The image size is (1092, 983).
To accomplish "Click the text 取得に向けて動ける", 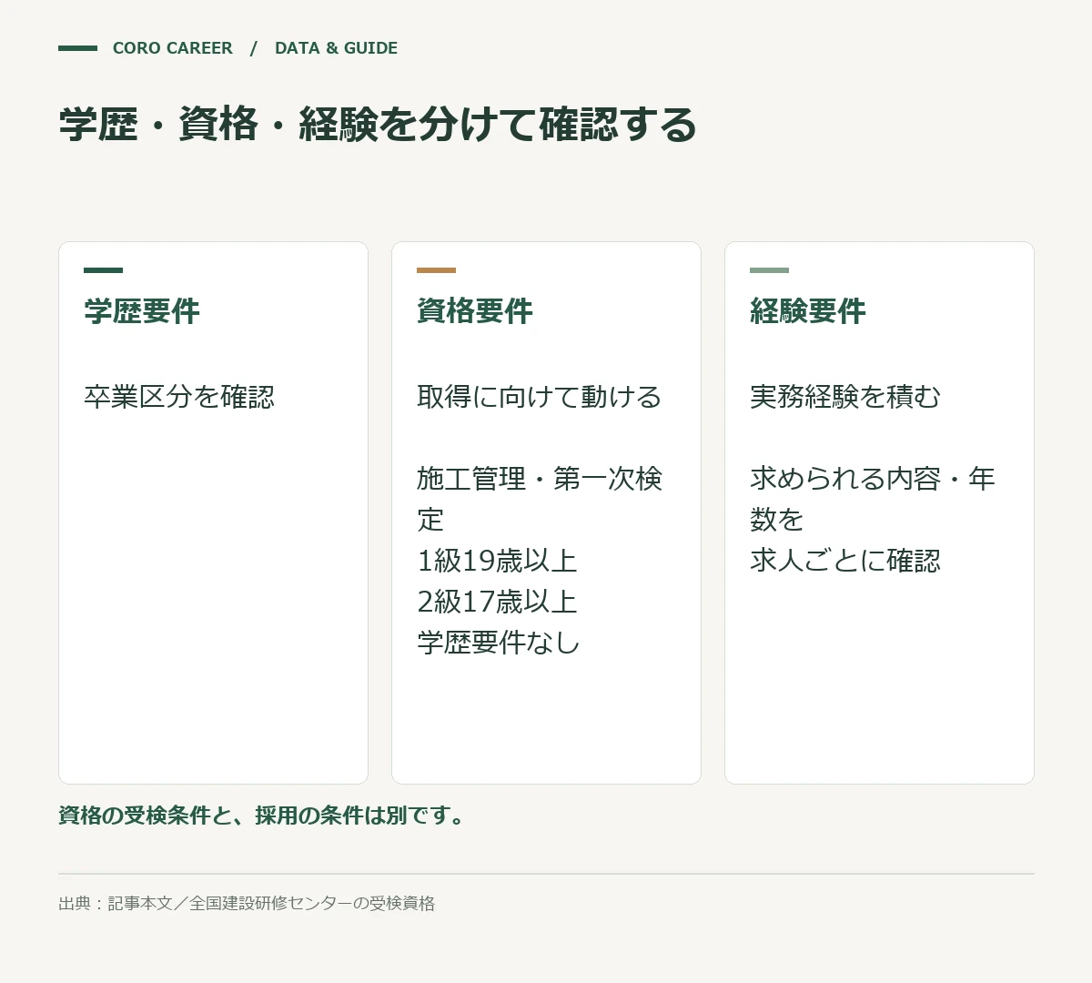I will pyautogui.click(x=540, y=397).
